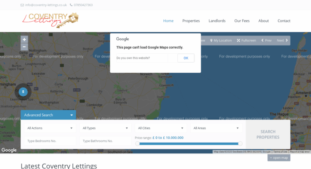The image size is (311, 169).
Task: Click the info@coventry-lettings.co.uk email link
Action: 46,5
